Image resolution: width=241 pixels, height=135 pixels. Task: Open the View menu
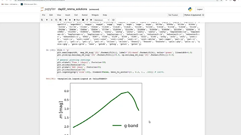(59, 15)
